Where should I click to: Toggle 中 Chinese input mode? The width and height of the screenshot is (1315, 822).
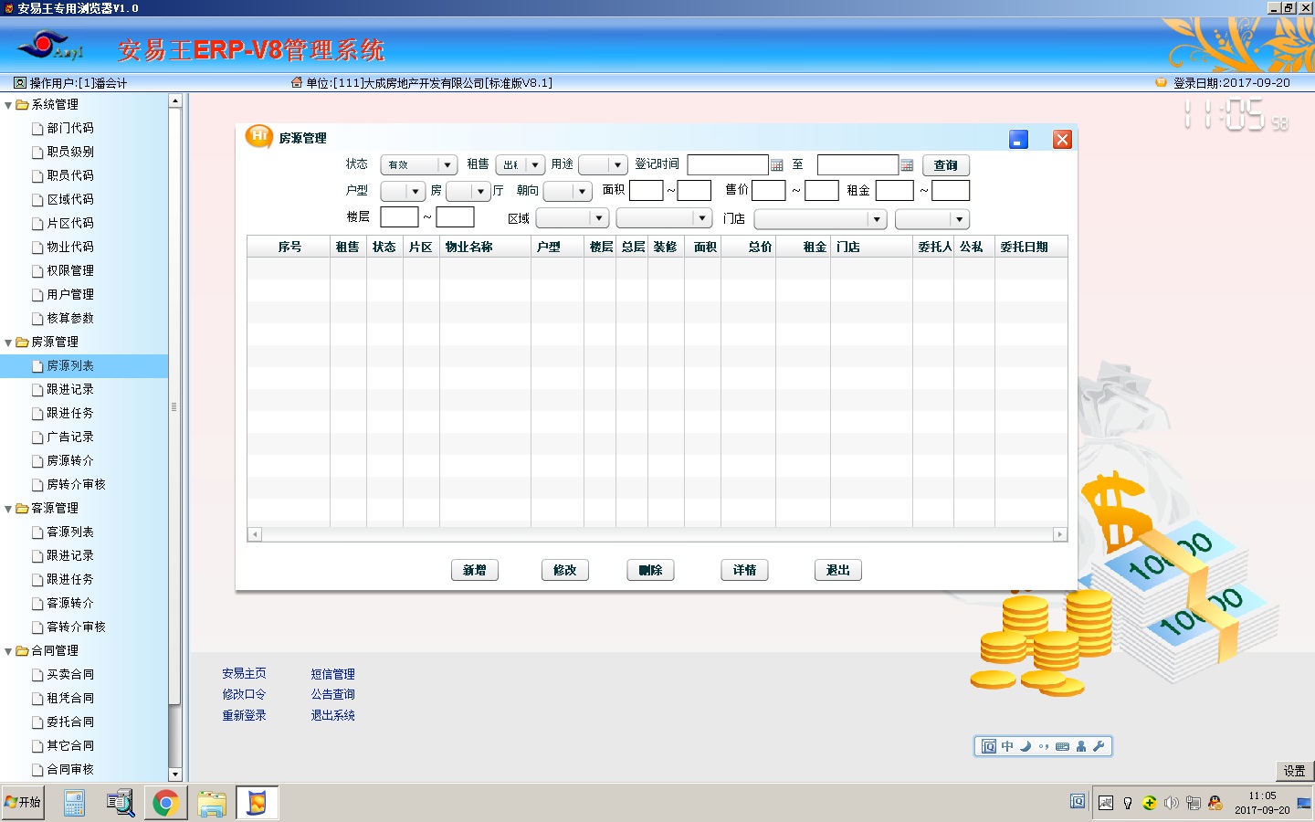click(1007, 746)
